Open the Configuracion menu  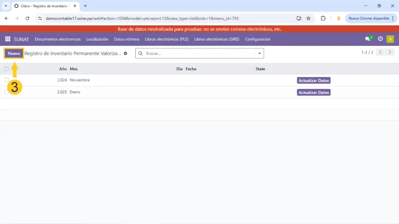pyautogui.click(x=258, y=39)
